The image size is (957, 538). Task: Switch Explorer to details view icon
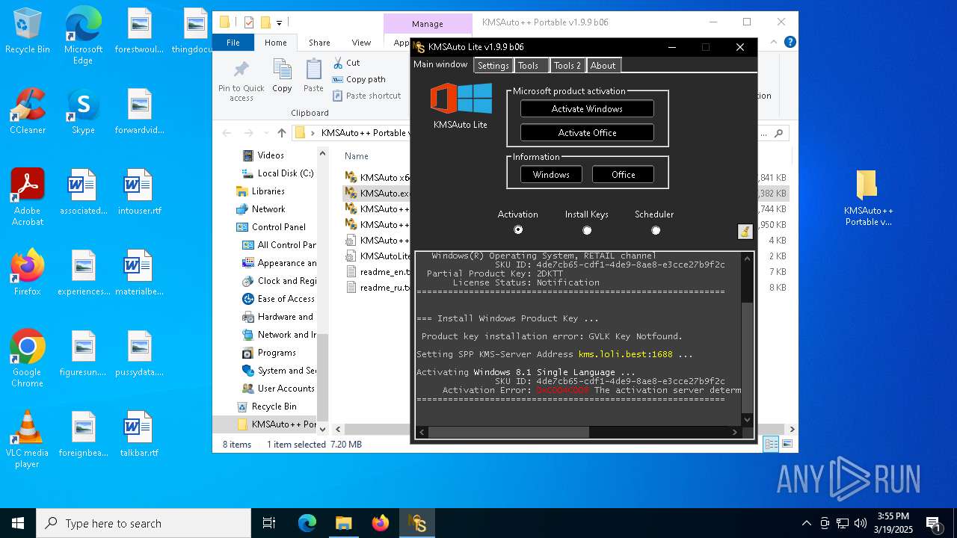pos(772,444)
